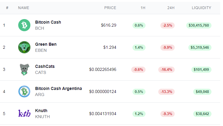Click the 1.2% hourly change badge

(x=139, y=114)
